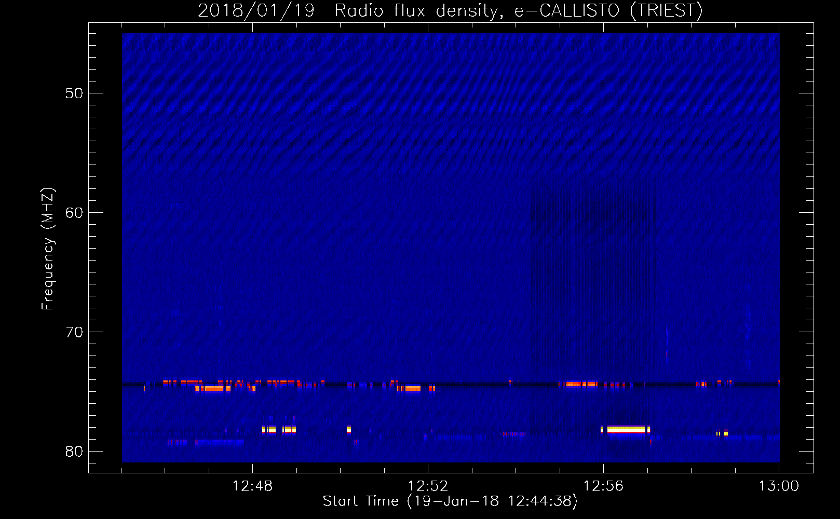Click the bright yellow burst near 12:56
Screen dimensions: 840x519
(x=626, y=430)
